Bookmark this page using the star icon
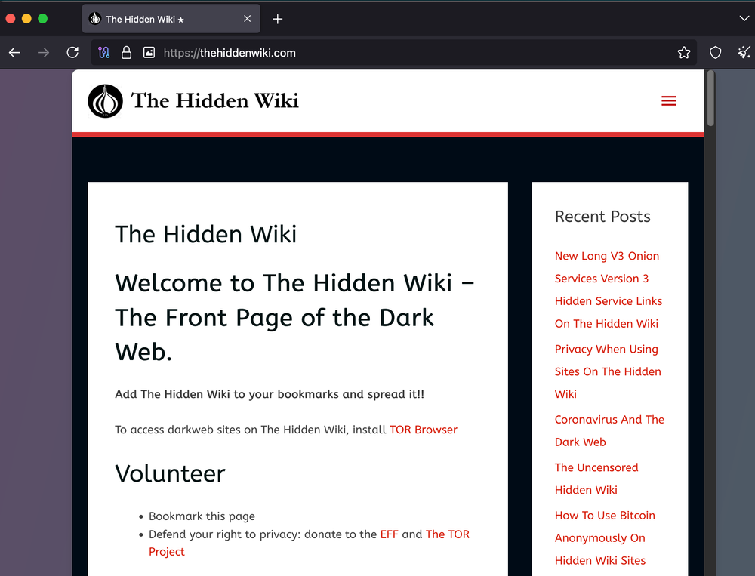The width and height of the screenshot is (755, 576). pyautogui.click(x=684, y=52)
